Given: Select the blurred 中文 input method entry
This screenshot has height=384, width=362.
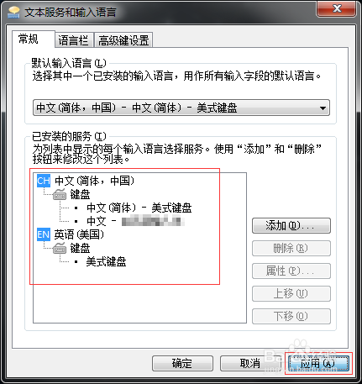Looking at the screenshot, I should (x=135, y=221).
